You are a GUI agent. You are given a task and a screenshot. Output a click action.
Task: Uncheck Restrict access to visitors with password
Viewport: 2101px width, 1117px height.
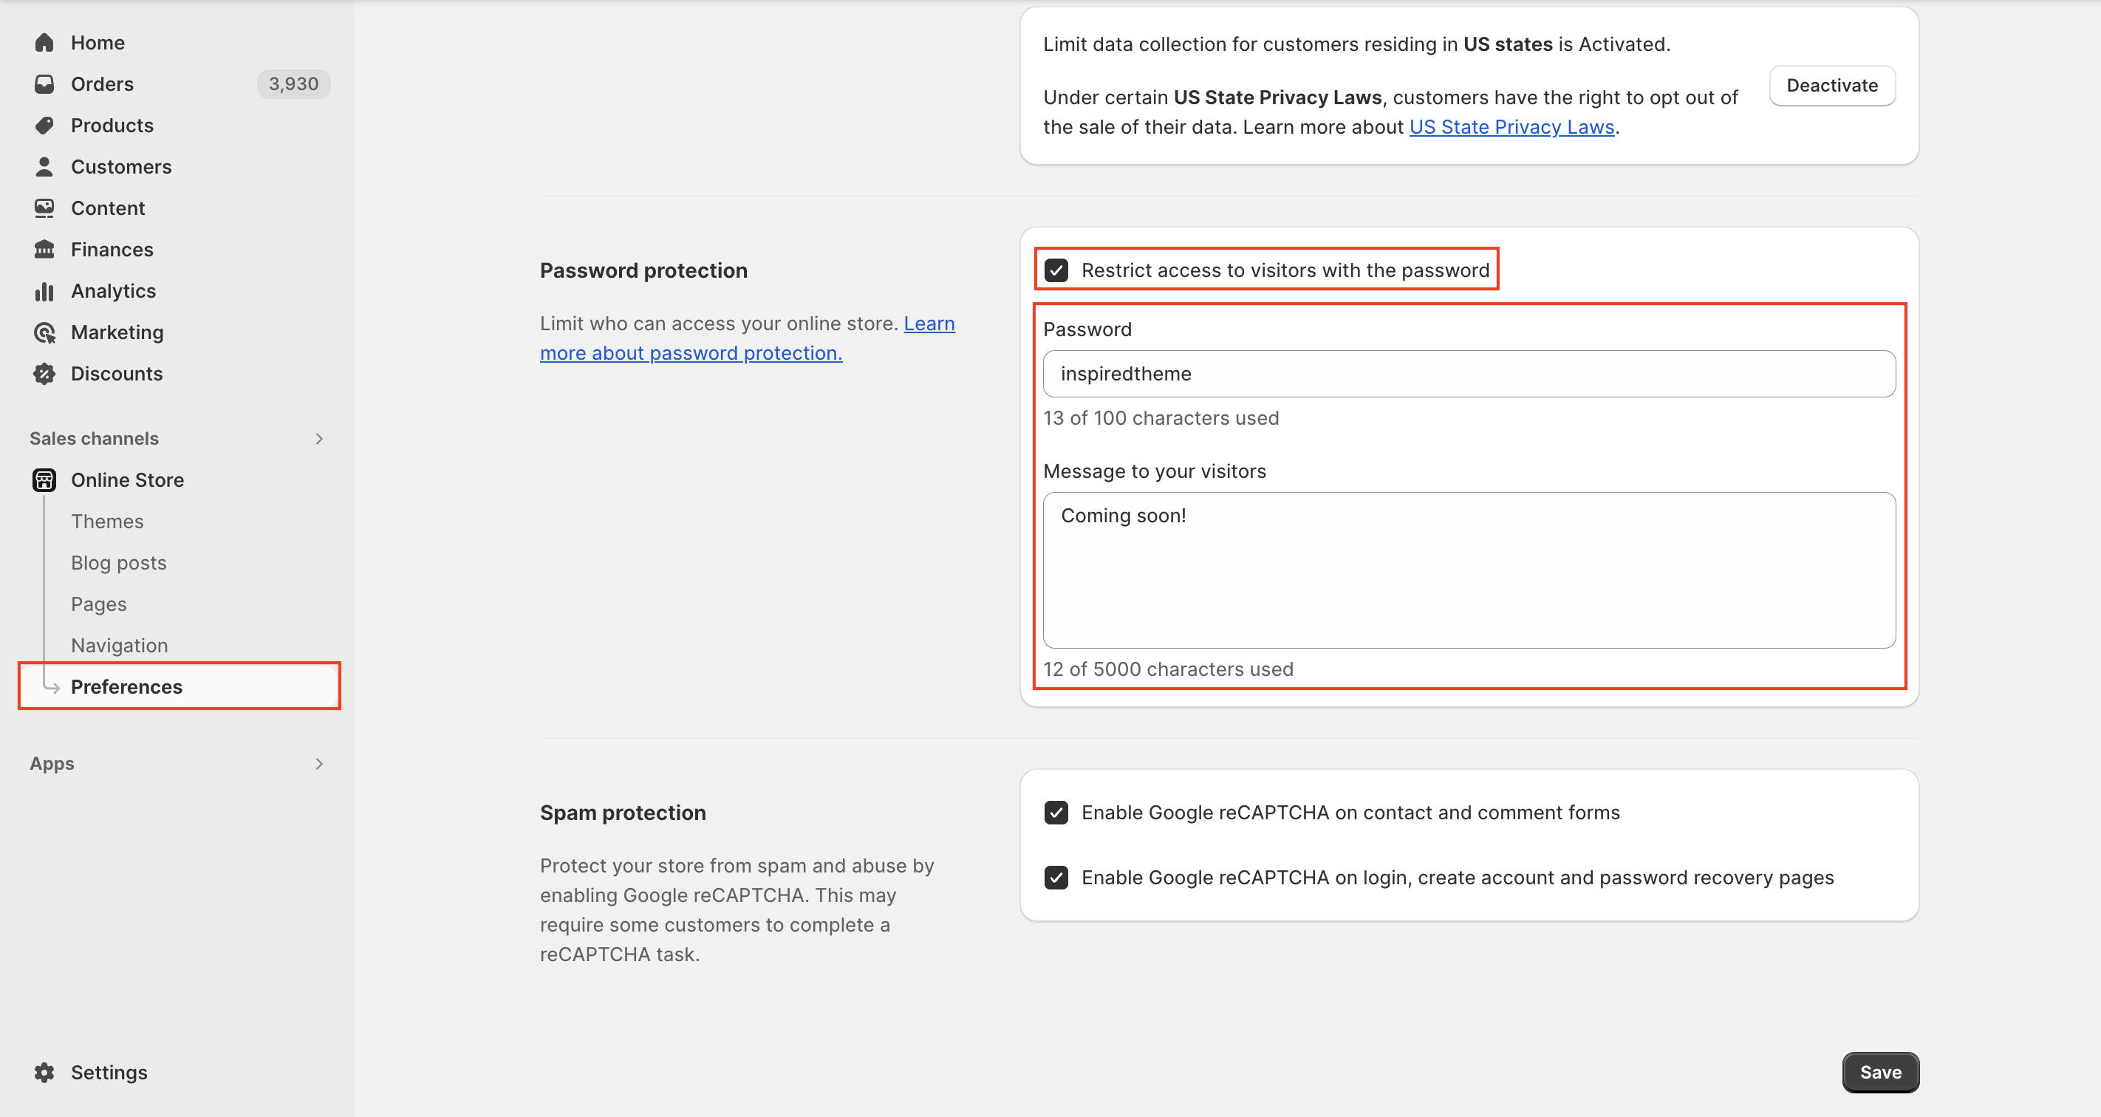pyautogui.click(x=1056, y=270)
